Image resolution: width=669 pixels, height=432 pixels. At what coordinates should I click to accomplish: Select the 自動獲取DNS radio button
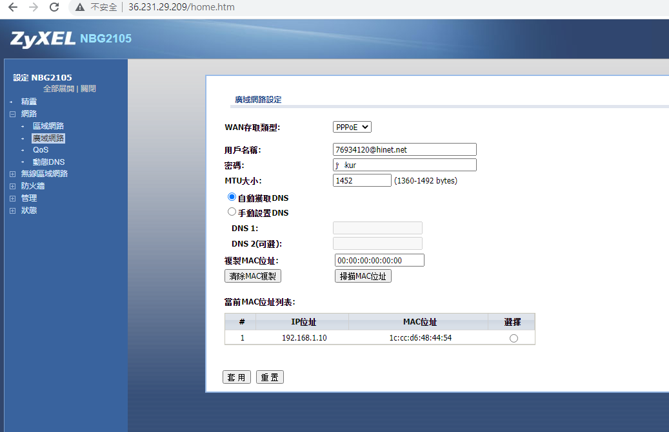point(232,196)
